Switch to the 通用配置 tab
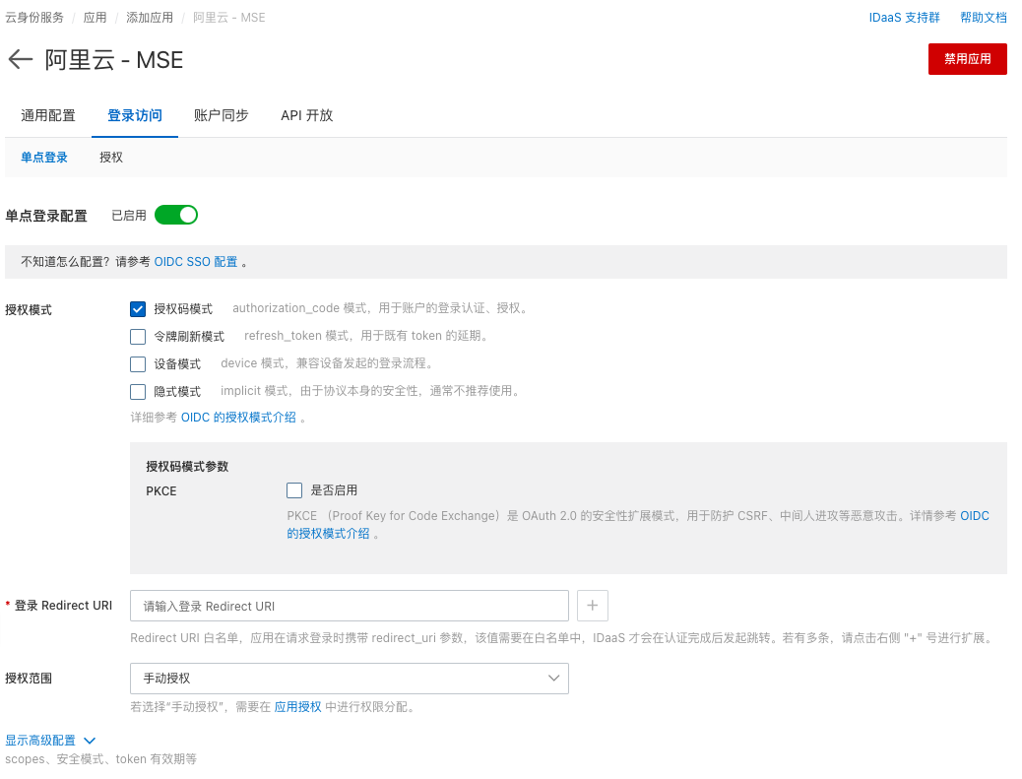The width and height of the screenshot is (1022, 779). [48, 115]
